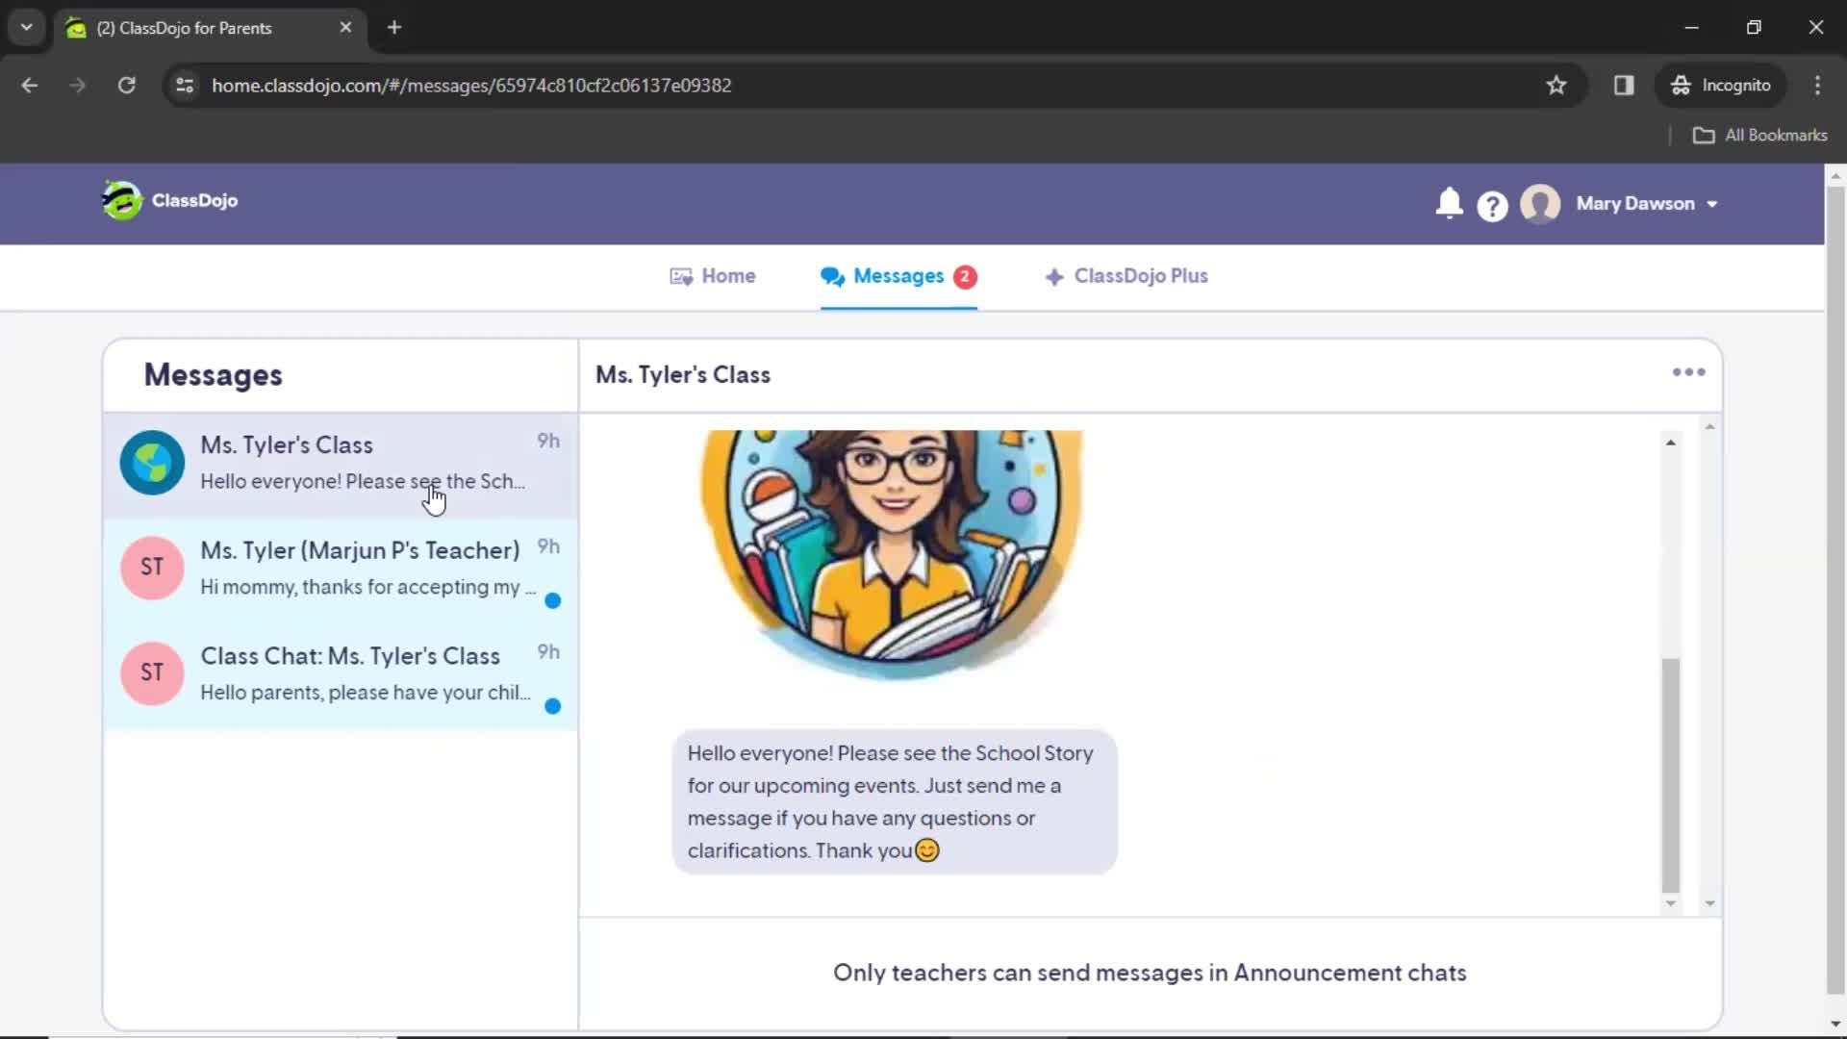The width and height of the screenshot is (1847, 1039).
Task: Click the site information icon in address bar
Action: click(x=185, y=86)
